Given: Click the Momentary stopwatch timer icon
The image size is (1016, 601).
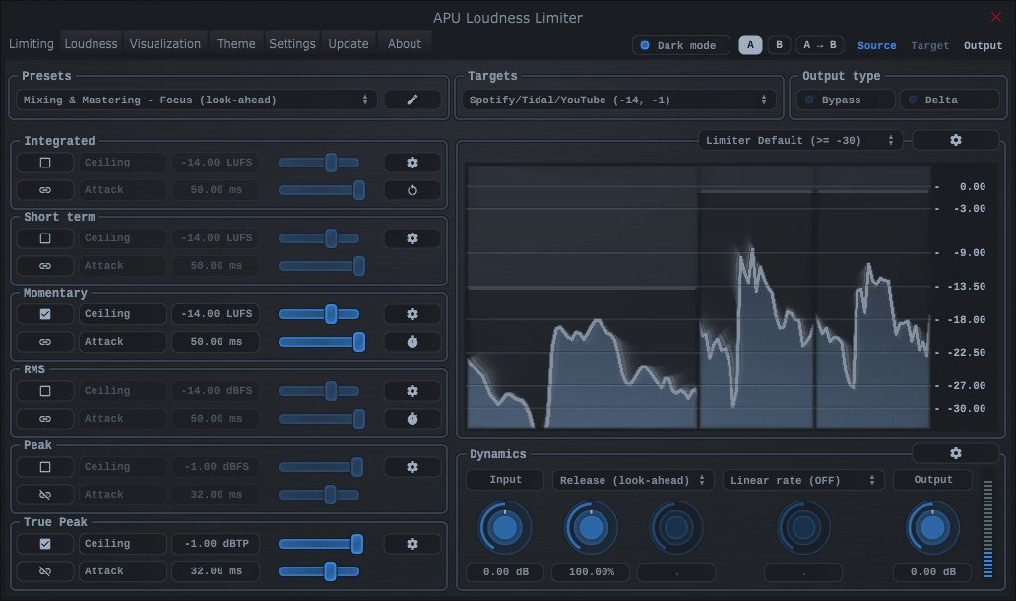Looking at the screenshot, I should 413,342.
